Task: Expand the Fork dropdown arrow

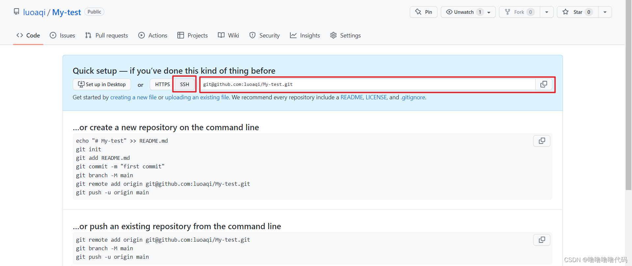Action: 547,12
